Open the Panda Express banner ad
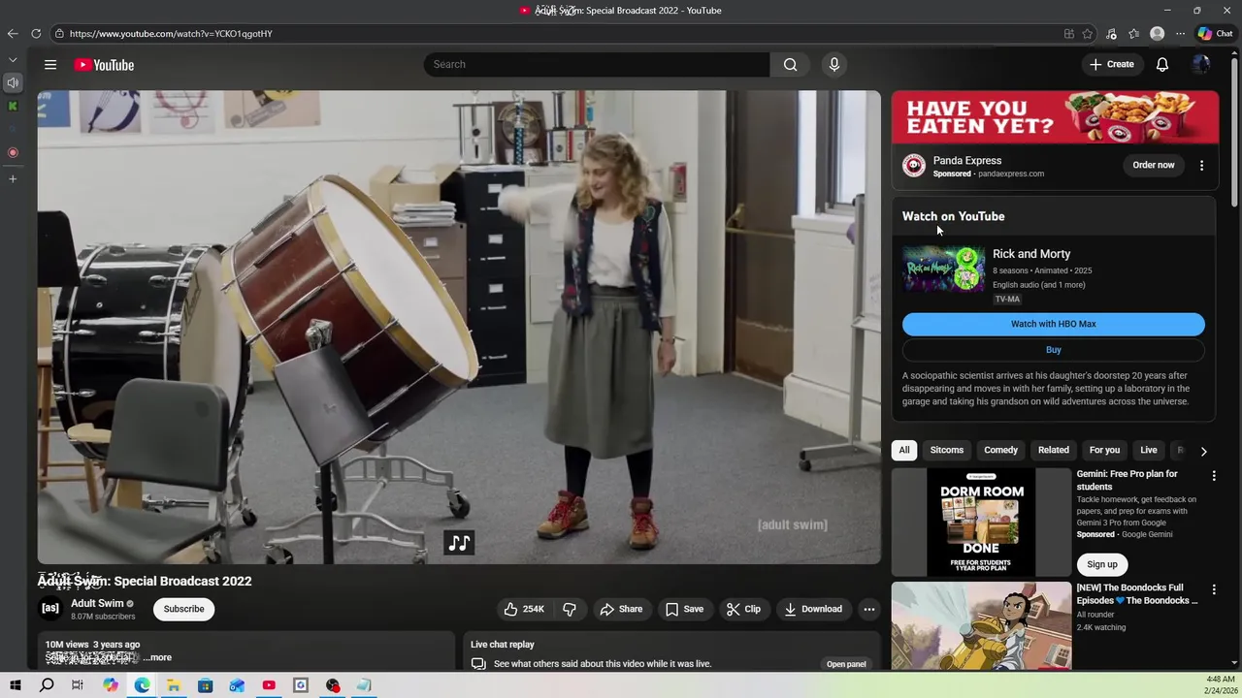 tap(1055, 117)
